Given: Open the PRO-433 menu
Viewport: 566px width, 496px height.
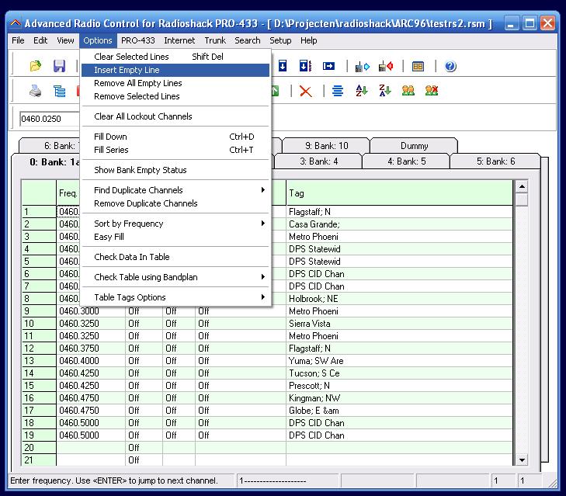Looking at the screenshot, I should click(138, 40).
